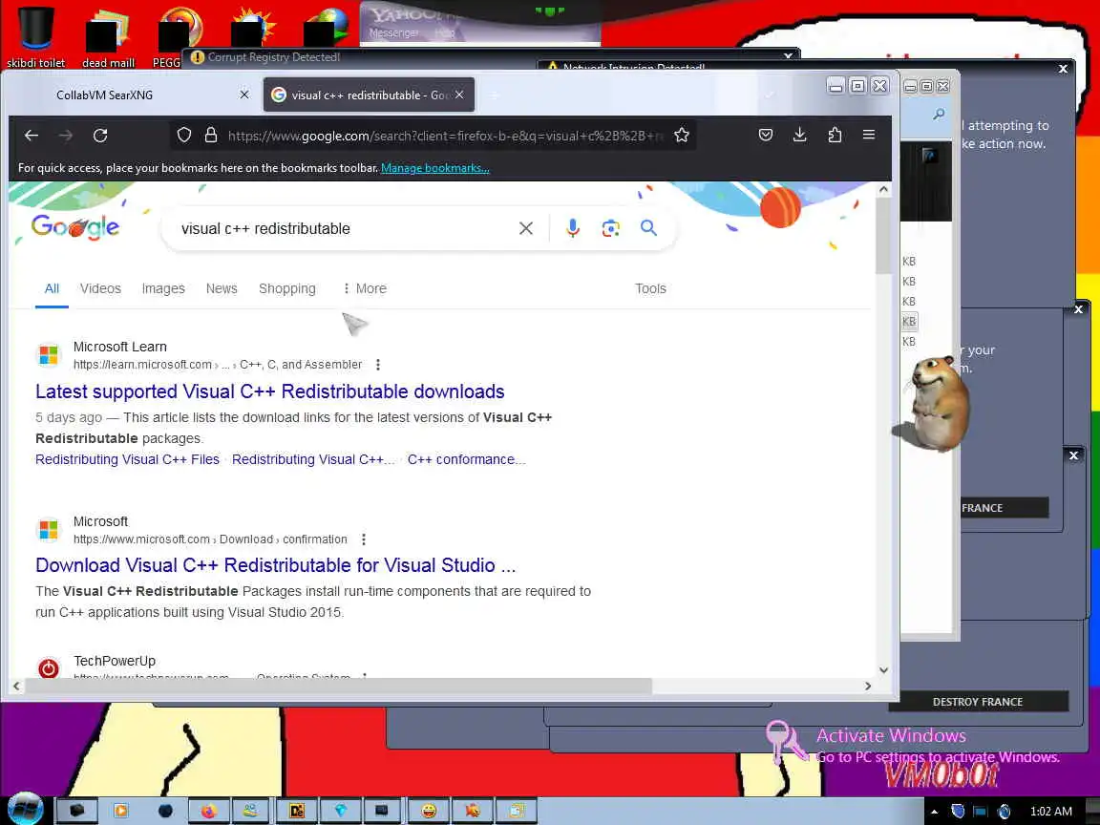Viewport: 1100px width, 825px height.
Task: Open Download Visual C++ Redistributable for Visual Studio
Action: click(276, 565)
